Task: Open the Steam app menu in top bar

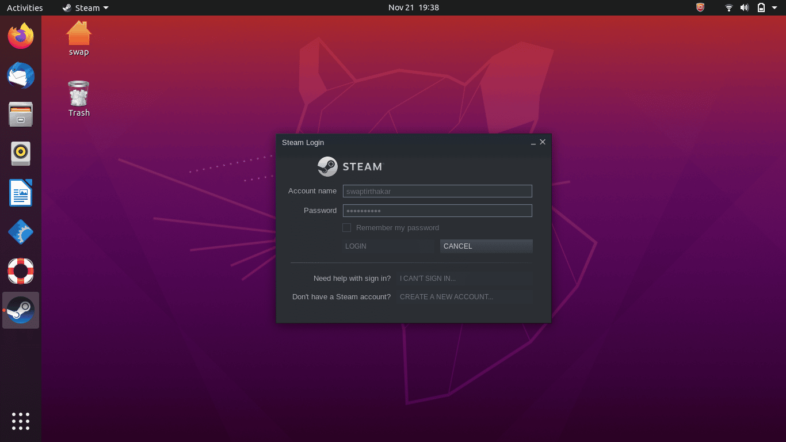Action: click(x=86, y=7)
